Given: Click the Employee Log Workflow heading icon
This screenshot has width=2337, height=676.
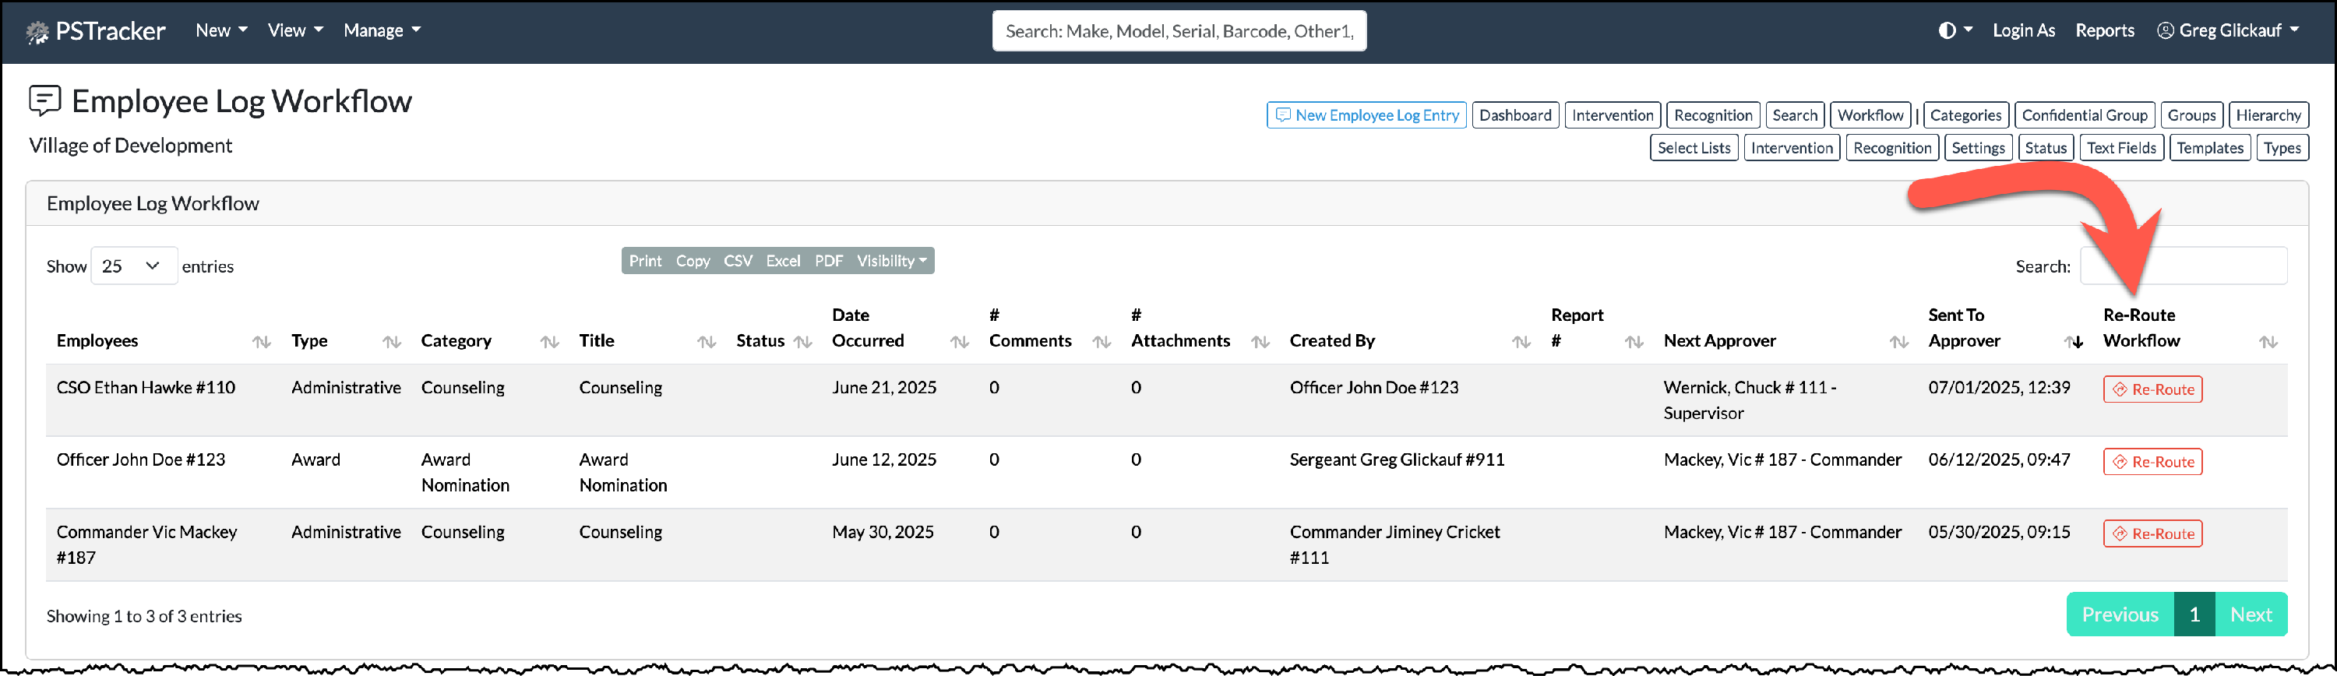Looking at the screenshot, I should [44, 100].
